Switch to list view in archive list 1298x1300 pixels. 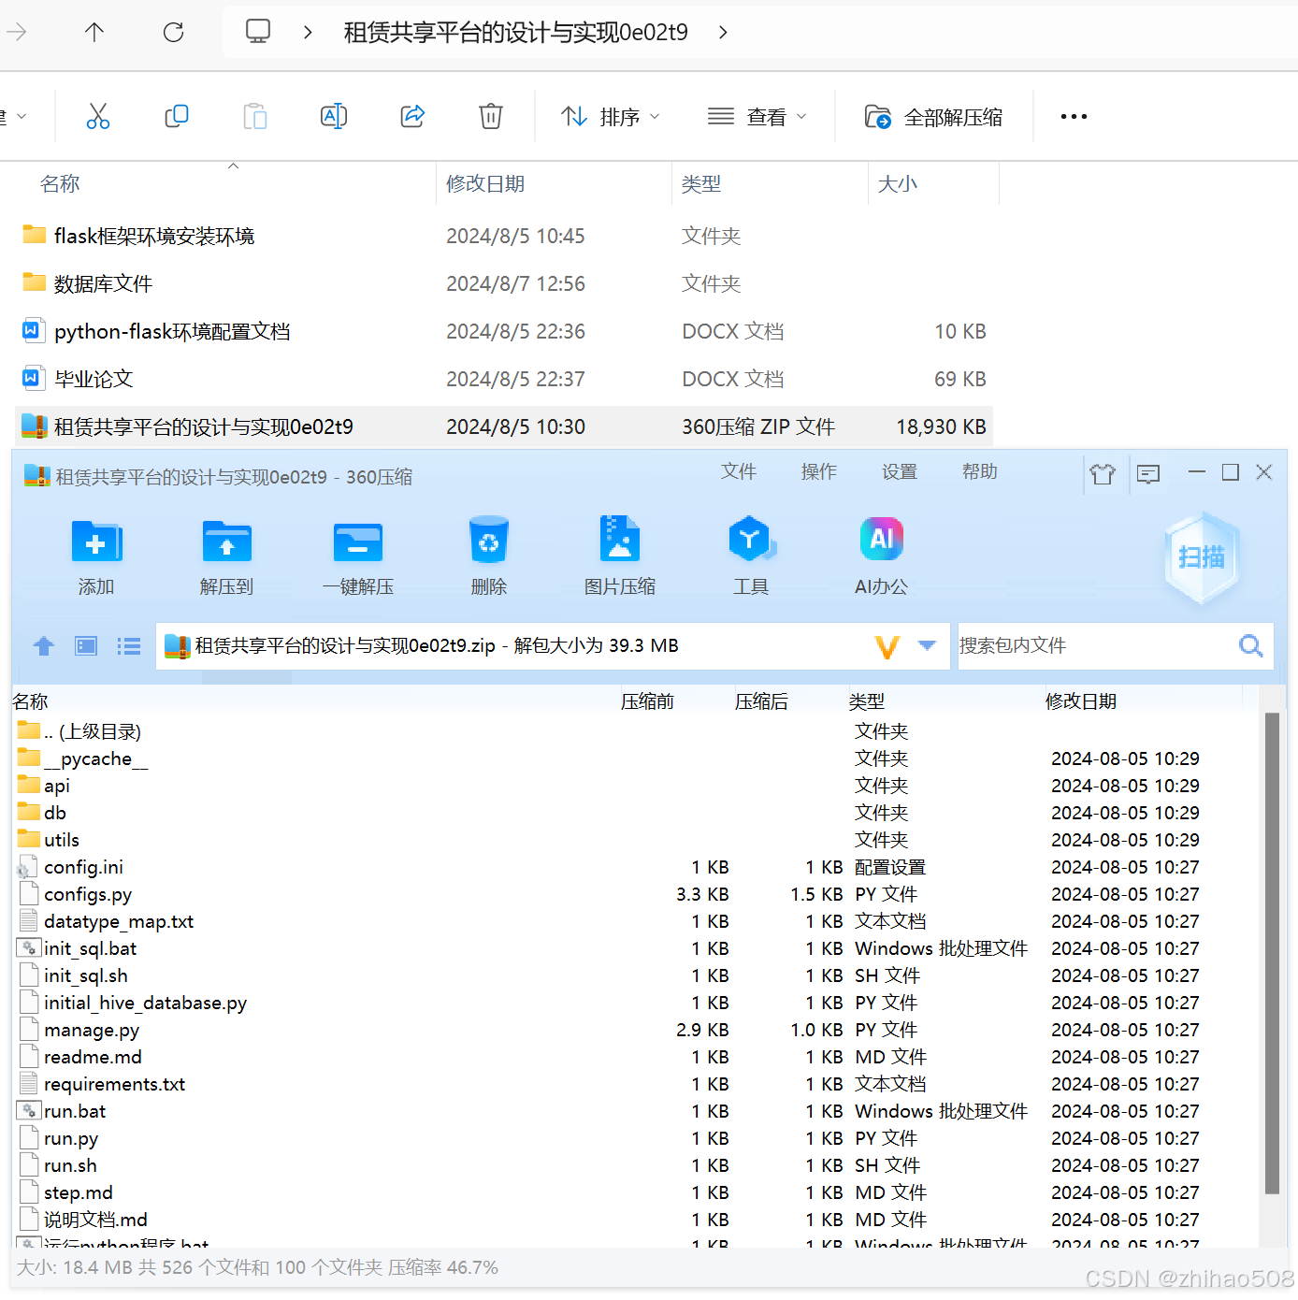[128, 645]
